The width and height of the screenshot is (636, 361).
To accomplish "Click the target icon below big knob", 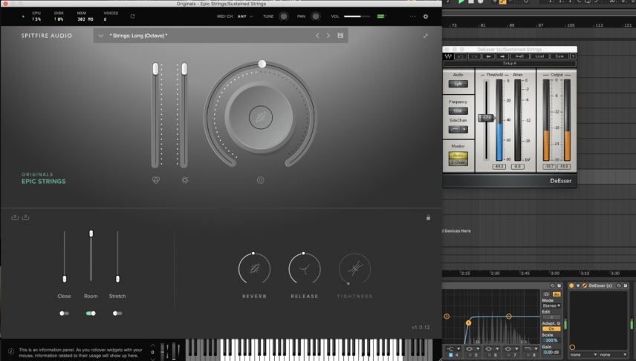I will (x=260, y=180).
